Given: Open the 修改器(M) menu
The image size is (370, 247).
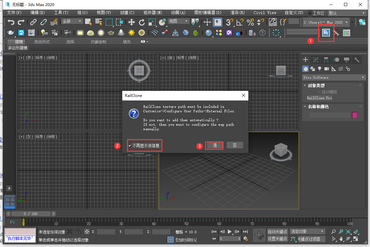Looking at the screenshot, I should click(x=153, y=13).
